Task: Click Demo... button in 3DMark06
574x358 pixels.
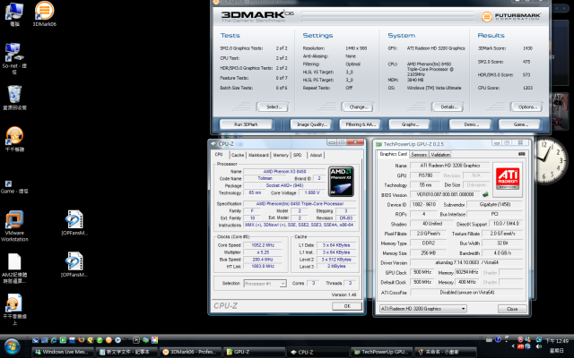Action: [471, 124]
